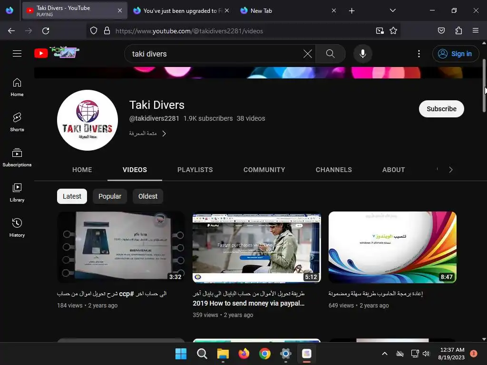
Task: Sort videos by Latest
Action: point(72,196)
